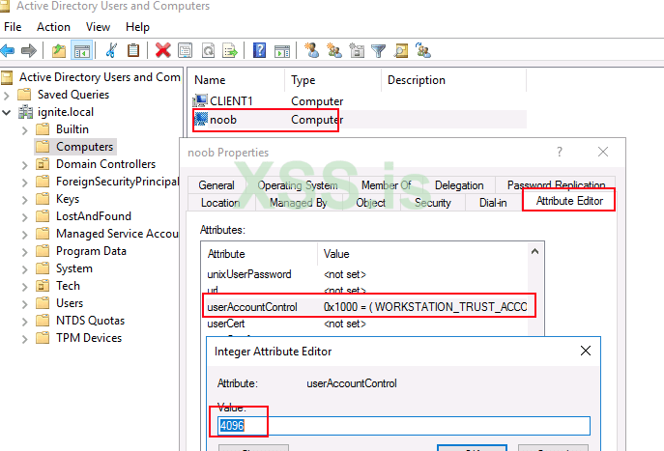Expand the Managed Service Accounts node

[25, 235]
